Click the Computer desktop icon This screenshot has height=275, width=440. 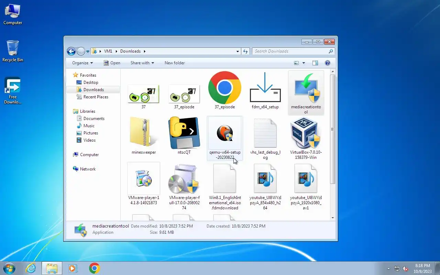(x=13, y=14)
